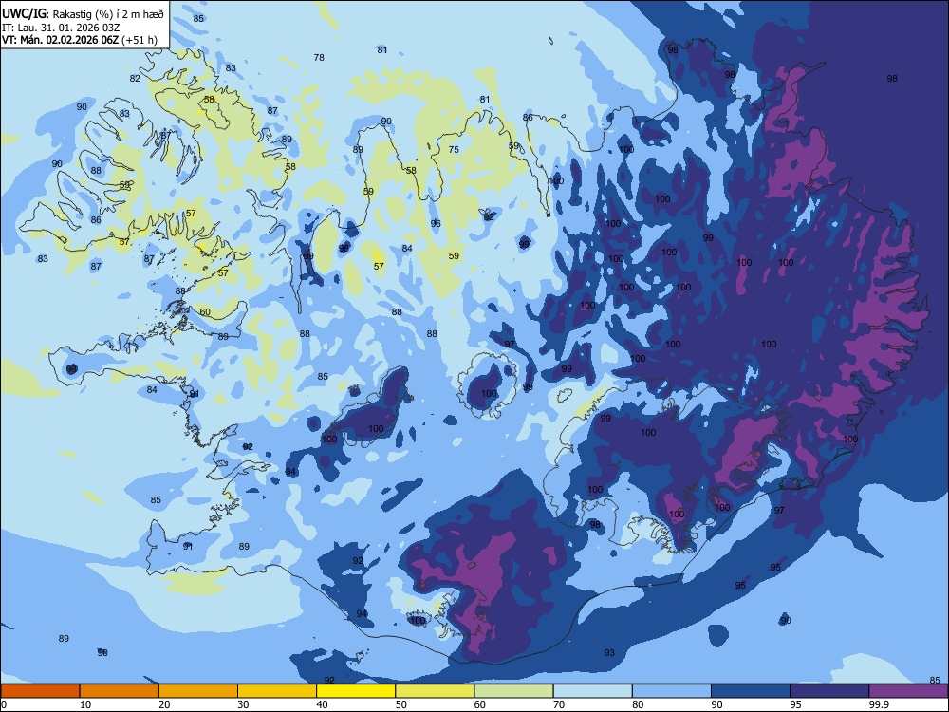Viewport: 949px width, 712px height.
Task: Click the 10–20% orange legend swatch
Action: pyautogui.click(x=120, y=691)
